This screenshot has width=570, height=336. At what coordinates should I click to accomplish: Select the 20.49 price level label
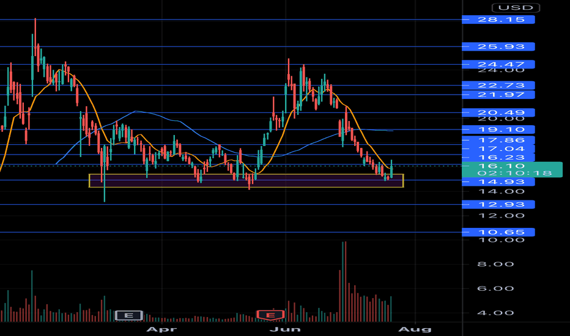[x=498, y=112]
